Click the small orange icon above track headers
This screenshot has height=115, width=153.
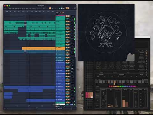(63, 12)
